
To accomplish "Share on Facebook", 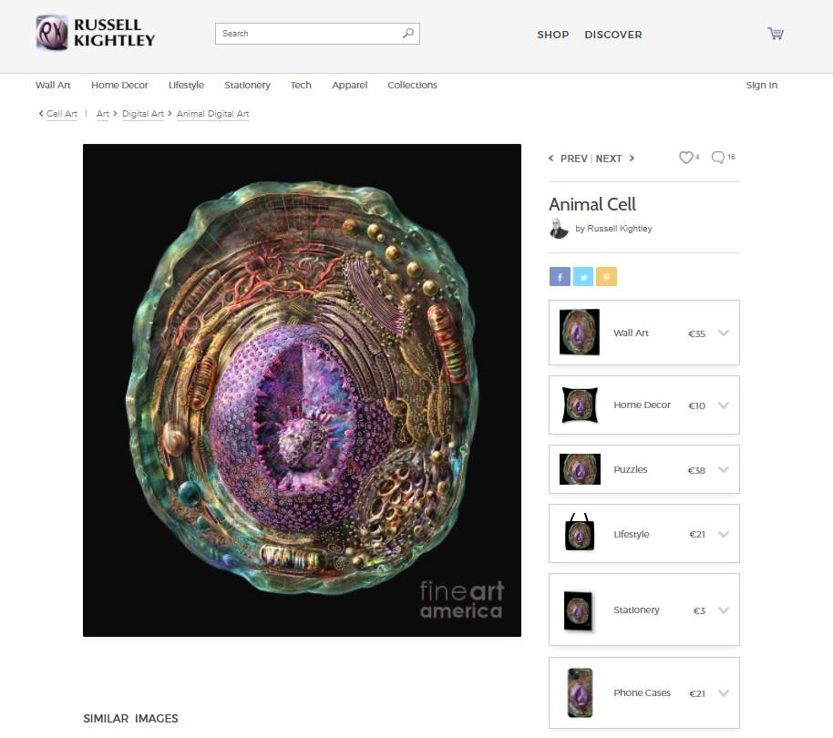I will pyautogui.click(x=560, y=277).
